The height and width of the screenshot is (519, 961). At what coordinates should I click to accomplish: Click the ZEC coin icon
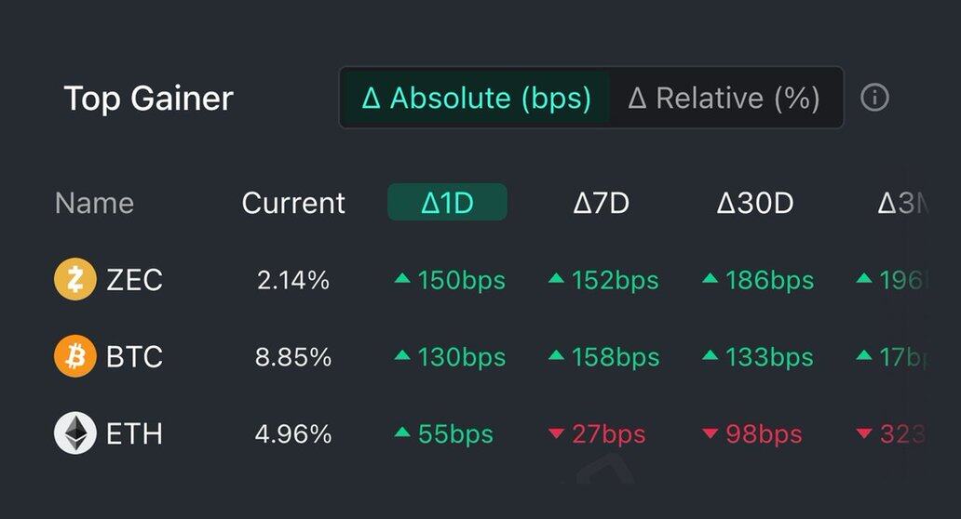pos(75,280)
